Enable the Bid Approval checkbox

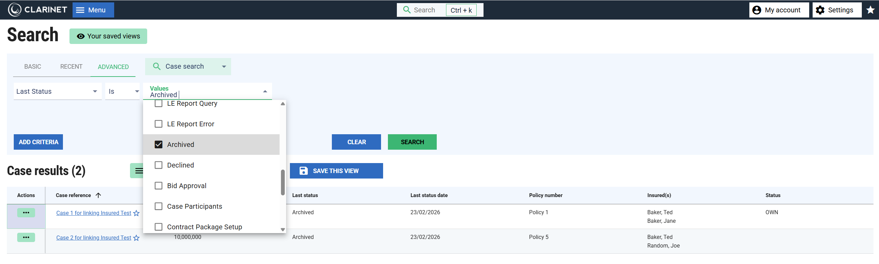tap(159, 186)
